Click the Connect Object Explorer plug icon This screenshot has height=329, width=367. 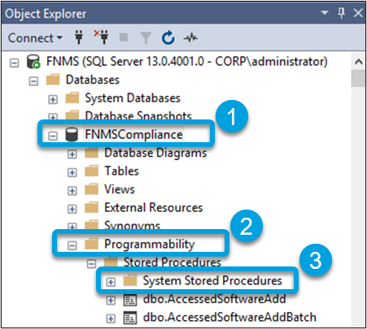pyautogui.click(x=79, y=37)
